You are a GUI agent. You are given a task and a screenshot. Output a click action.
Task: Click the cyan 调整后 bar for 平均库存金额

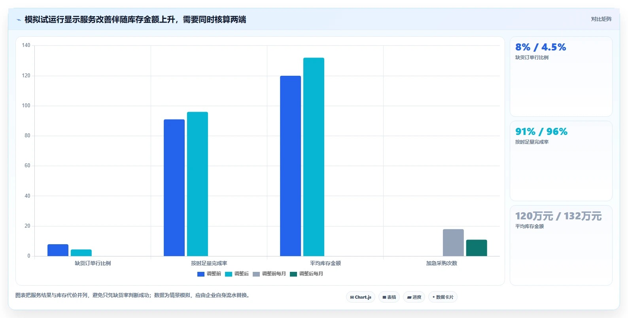pos(314,157)
